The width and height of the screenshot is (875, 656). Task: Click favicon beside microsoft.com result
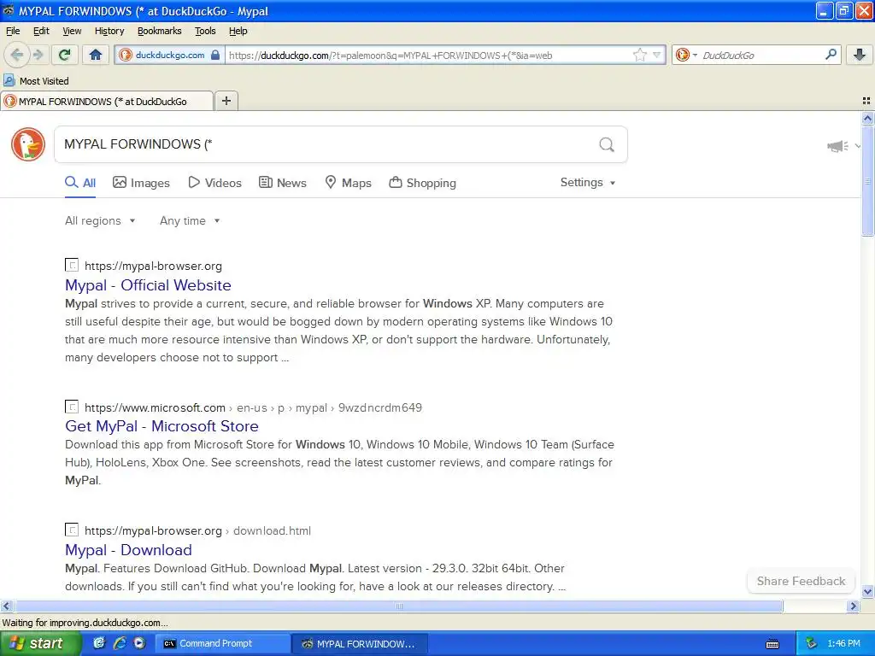tap(72, 407)
